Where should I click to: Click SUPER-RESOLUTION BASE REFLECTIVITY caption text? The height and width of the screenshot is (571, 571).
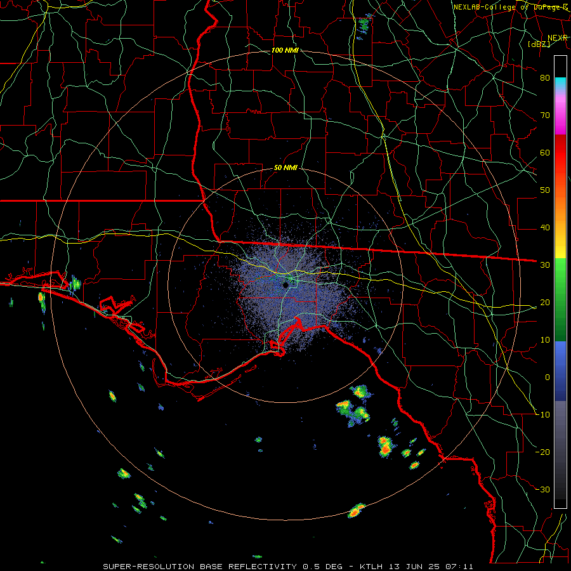[200, 567]
